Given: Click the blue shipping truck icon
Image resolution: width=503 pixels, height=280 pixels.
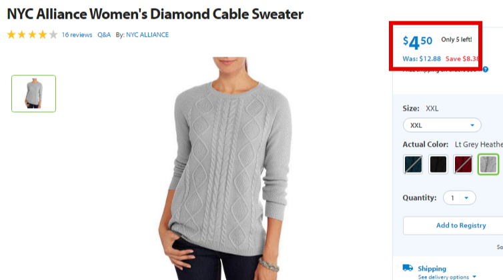Looking at the screenshot, I should [x=408, y=267].
